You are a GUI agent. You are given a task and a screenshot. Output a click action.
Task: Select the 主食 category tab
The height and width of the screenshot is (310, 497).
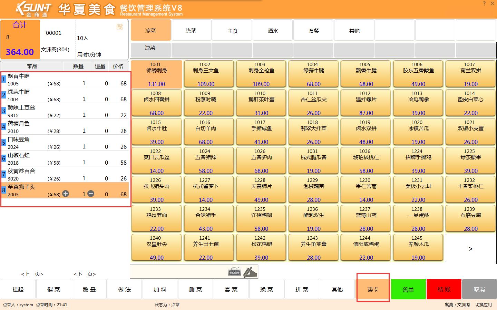(232, 30)
